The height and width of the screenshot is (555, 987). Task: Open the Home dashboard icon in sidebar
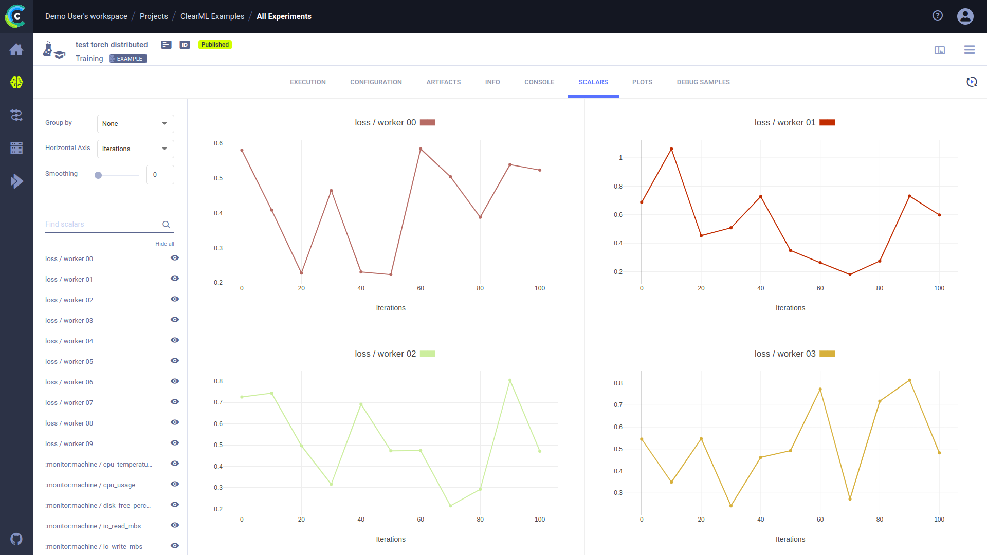(16, 50)
